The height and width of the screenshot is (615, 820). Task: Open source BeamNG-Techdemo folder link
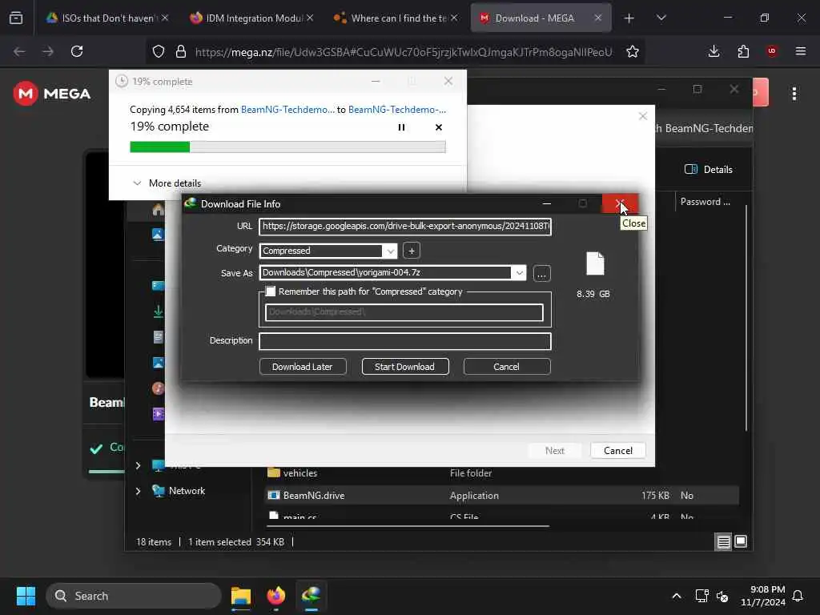(x=287, y=109)
